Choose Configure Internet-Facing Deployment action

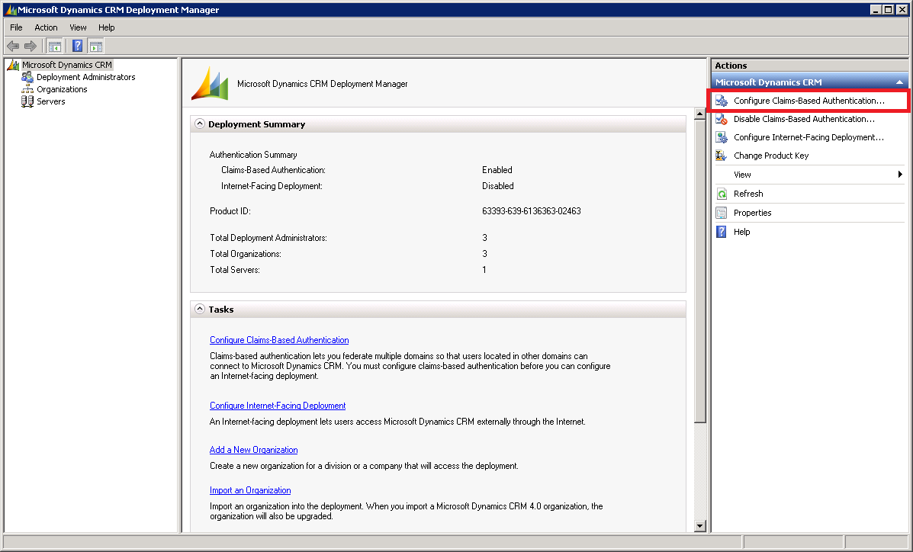(x=809, y=137)
